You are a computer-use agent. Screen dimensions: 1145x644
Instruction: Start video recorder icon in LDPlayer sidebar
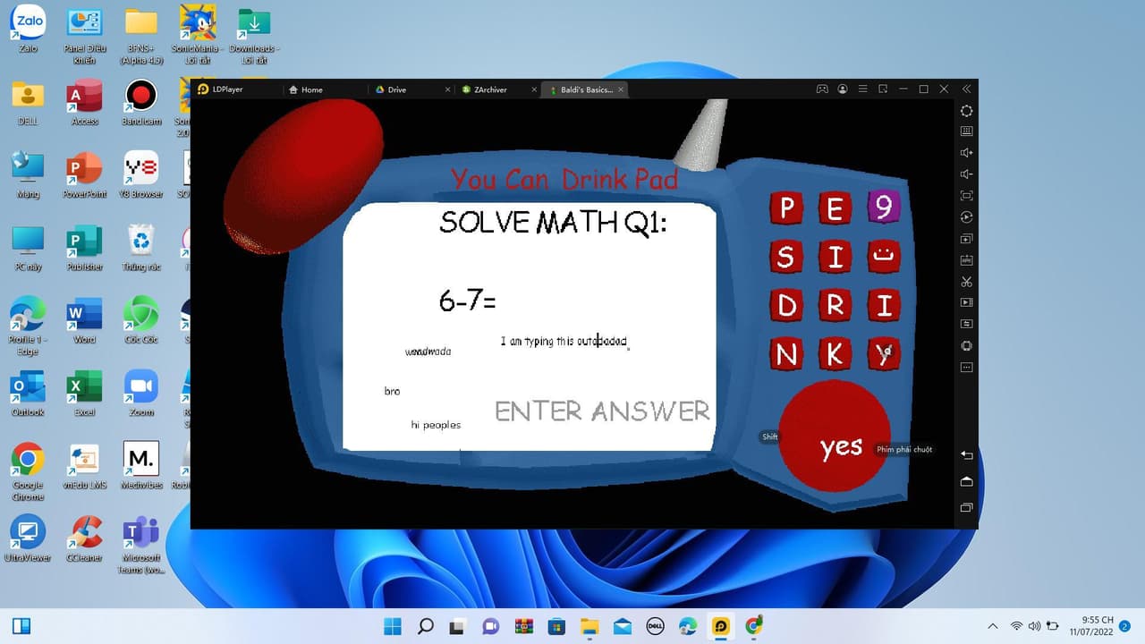point(966,303)
